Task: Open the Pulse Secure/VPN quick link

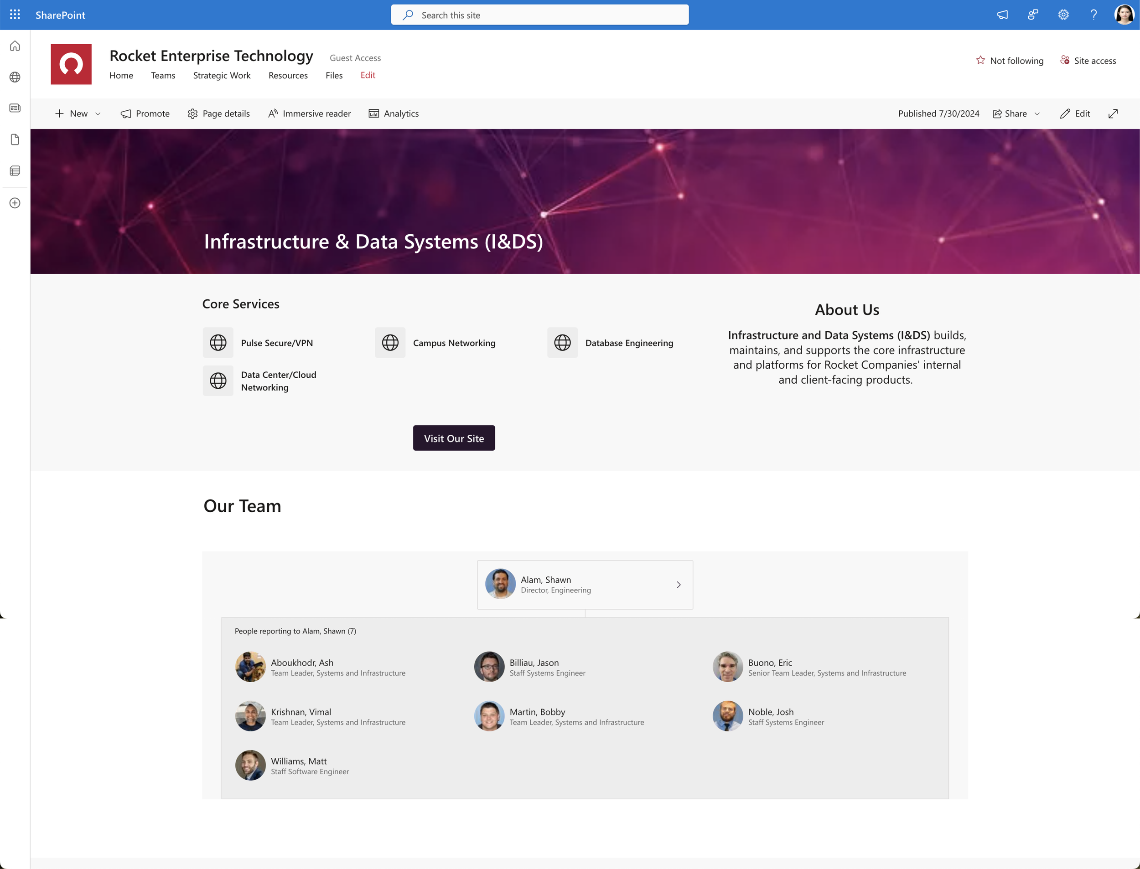Action: click(x=276, y=343)
